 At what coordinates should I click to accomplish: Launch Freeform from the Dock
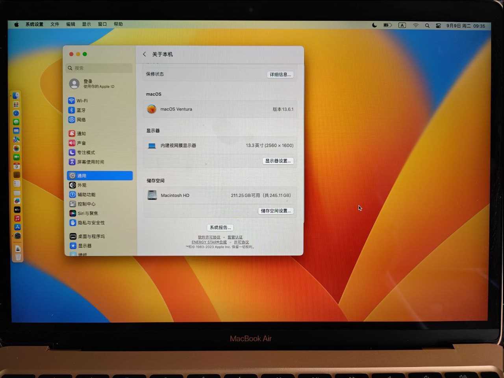coord(17,201)
